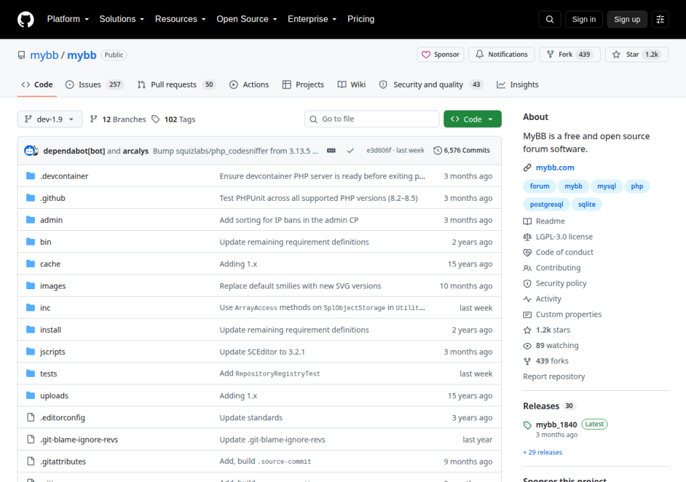Open the appearance settings sliders icon

[660, 19]
